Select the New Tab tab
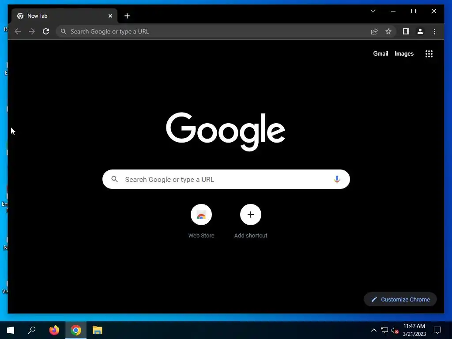Screen dimensions: 452x339 tap(65, 16)
